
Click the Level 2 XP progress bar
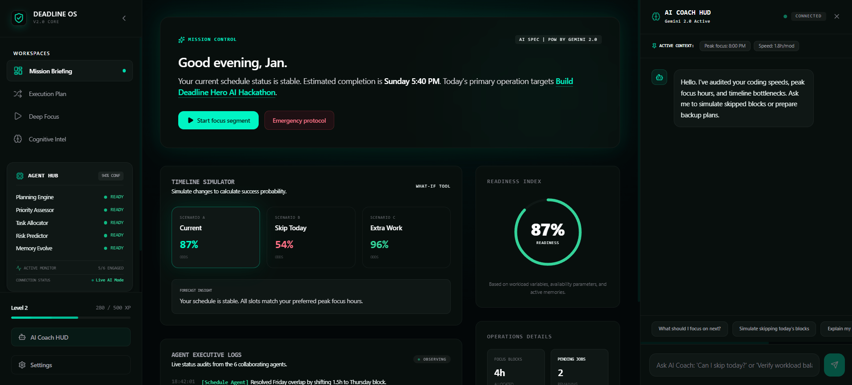(71, 317)
